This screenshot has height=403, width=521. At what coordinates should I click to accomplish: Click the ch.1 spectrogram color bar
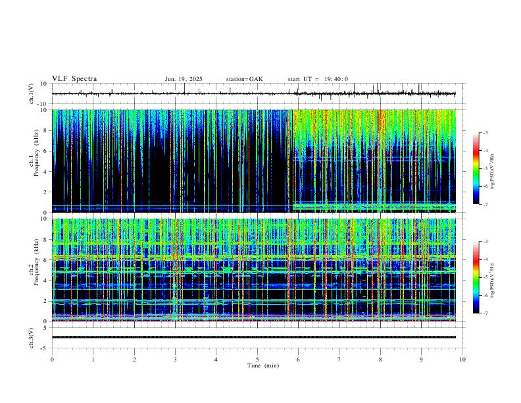476,169
